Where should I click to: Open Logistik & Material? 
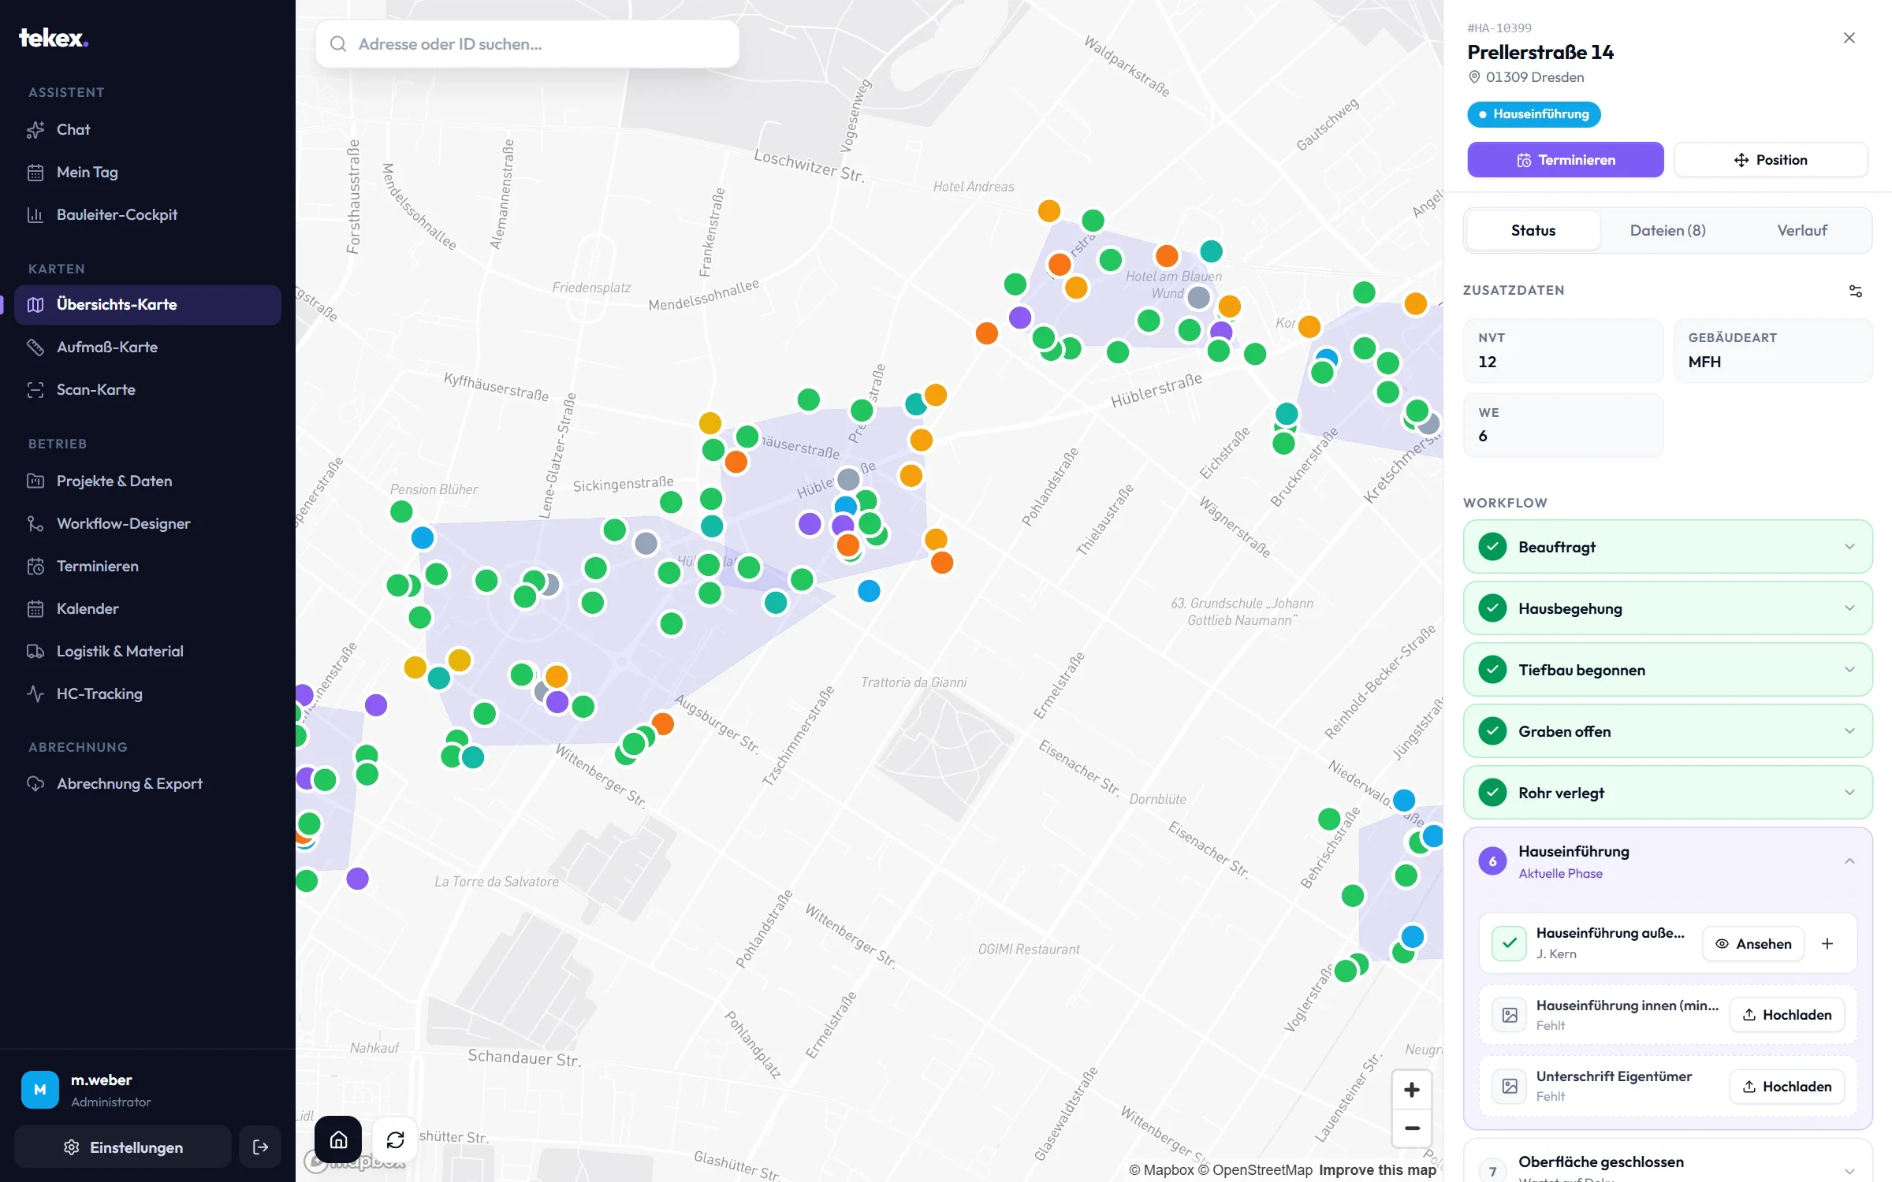point(147,651)
